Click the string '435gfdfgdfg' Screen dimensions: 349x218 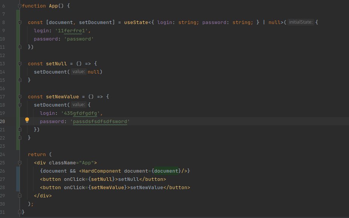(80, 113)
